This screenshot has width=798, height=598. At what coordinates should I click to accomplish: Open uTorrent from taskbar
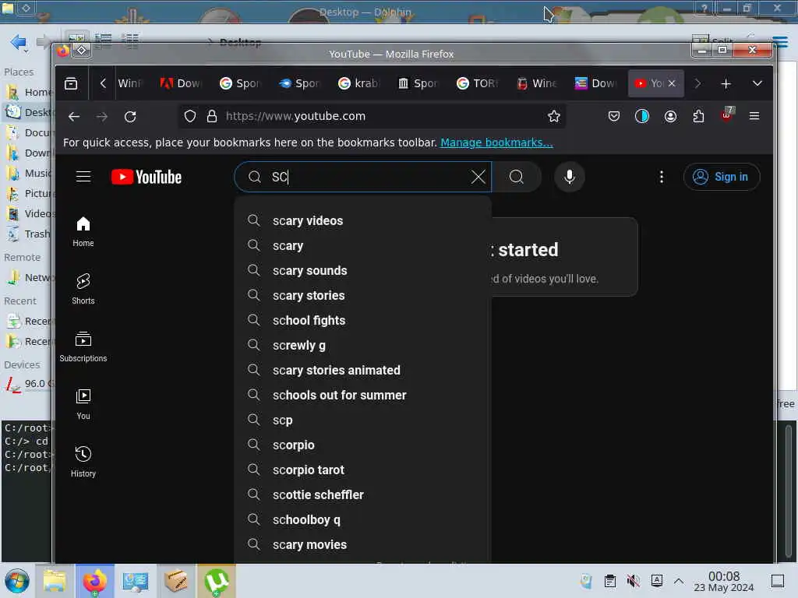coord(217,581)
